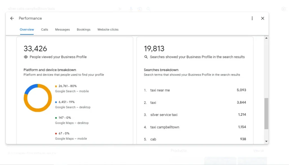Click the 3,844 search count value
The image size is (289, 165).
(242, 102)
